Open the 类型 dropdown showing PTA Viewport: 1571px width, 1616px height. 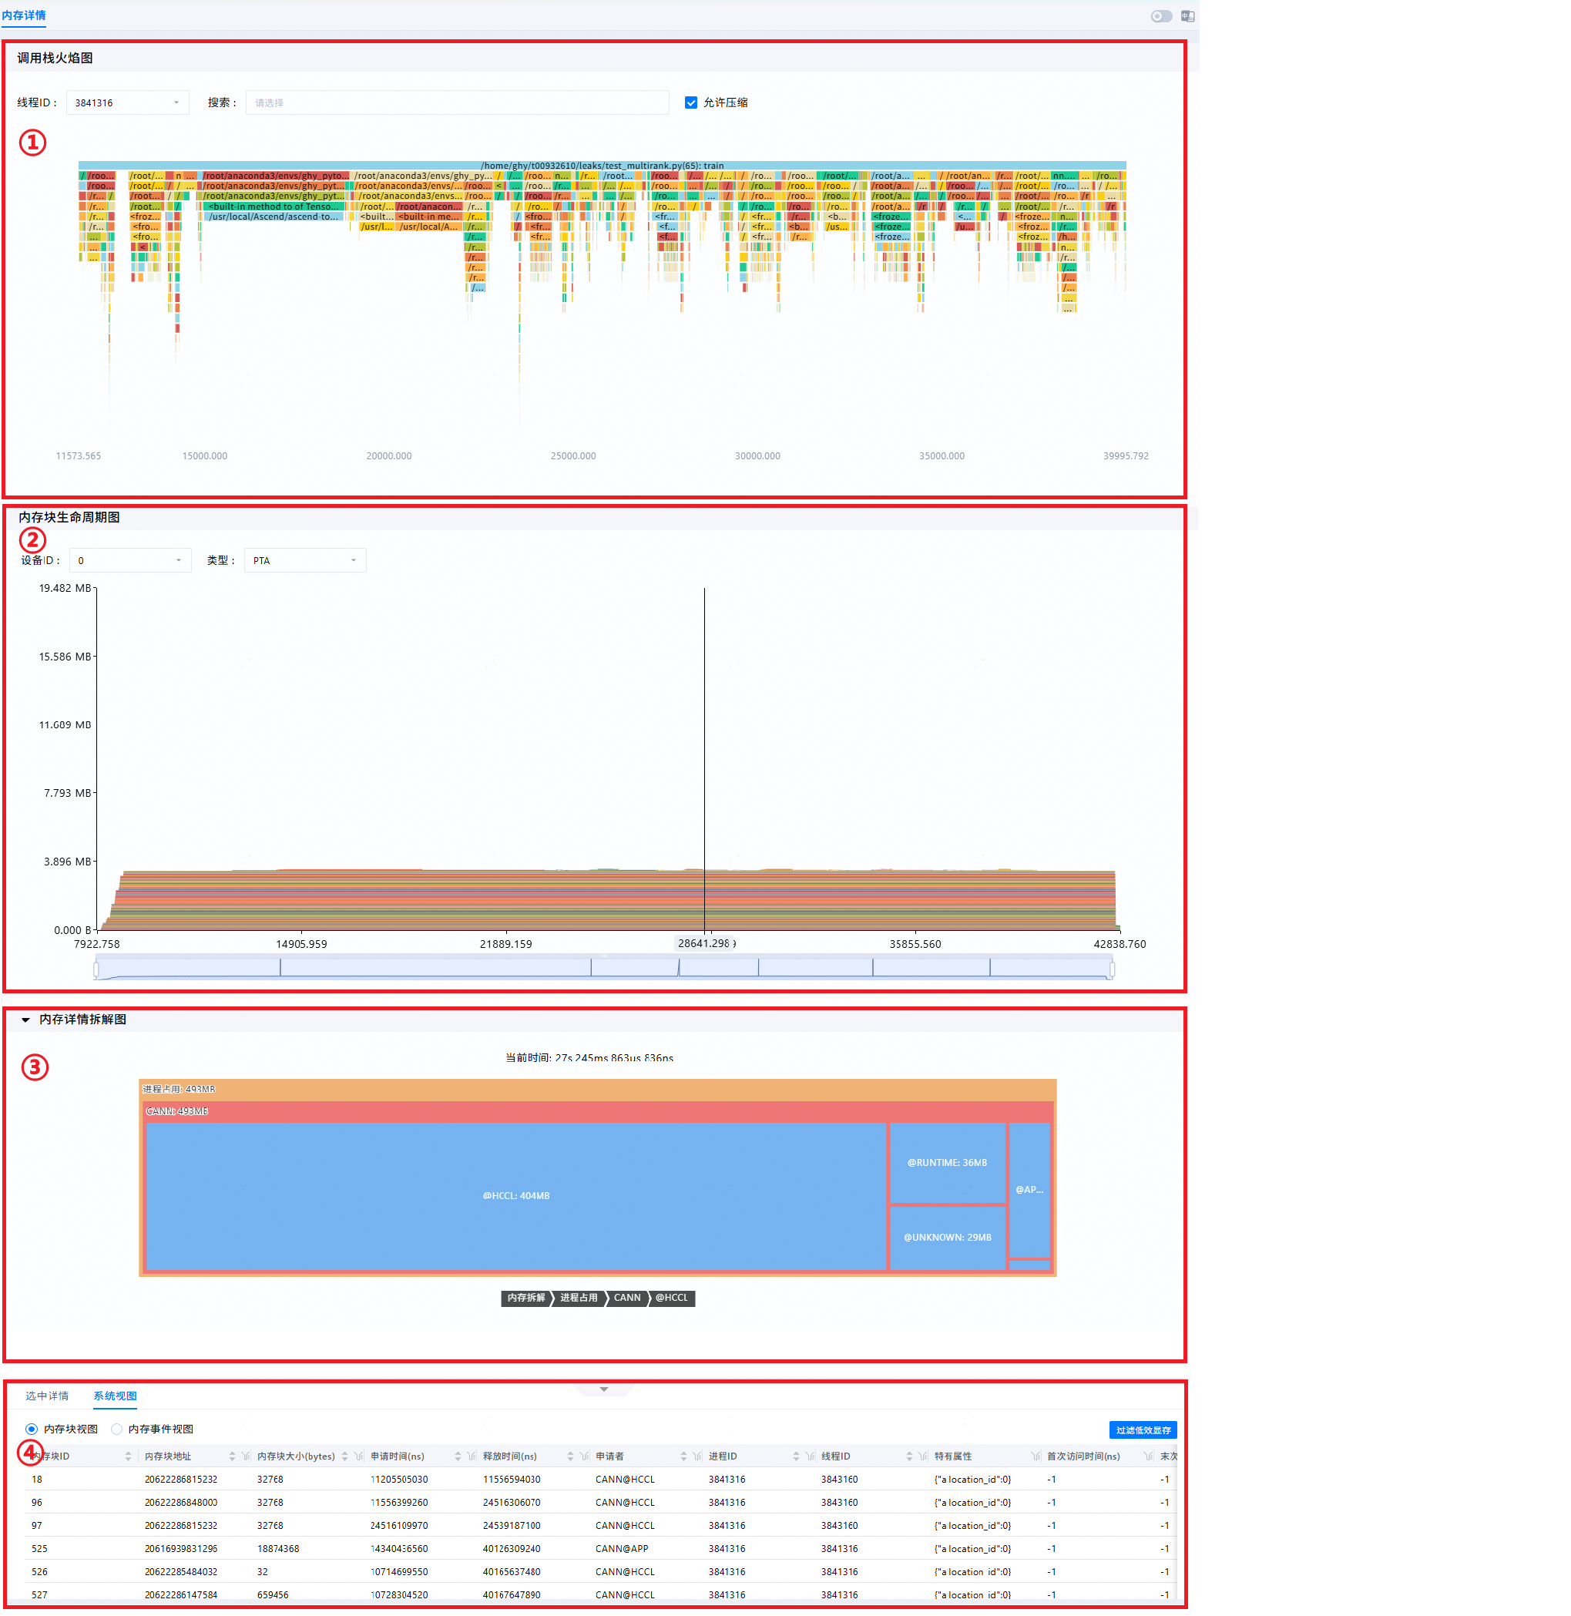pyautogui.click(x=304, y=560)
